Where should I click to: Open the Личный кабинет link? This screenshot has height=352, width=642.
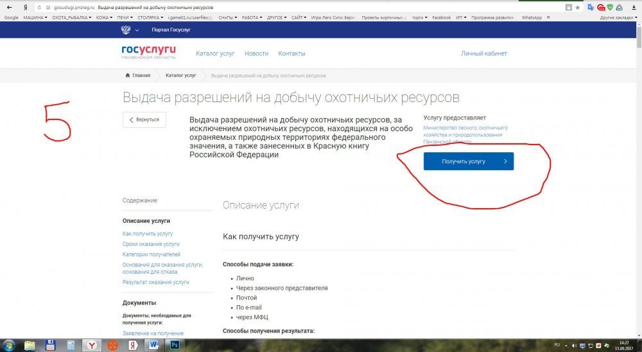(x=483, y=53)
